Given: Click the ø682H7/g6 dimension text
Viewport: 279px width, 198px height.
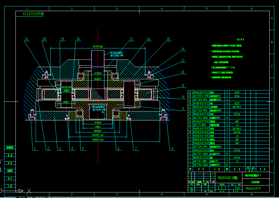Looking at the screenshot, I should coord(98,140).
